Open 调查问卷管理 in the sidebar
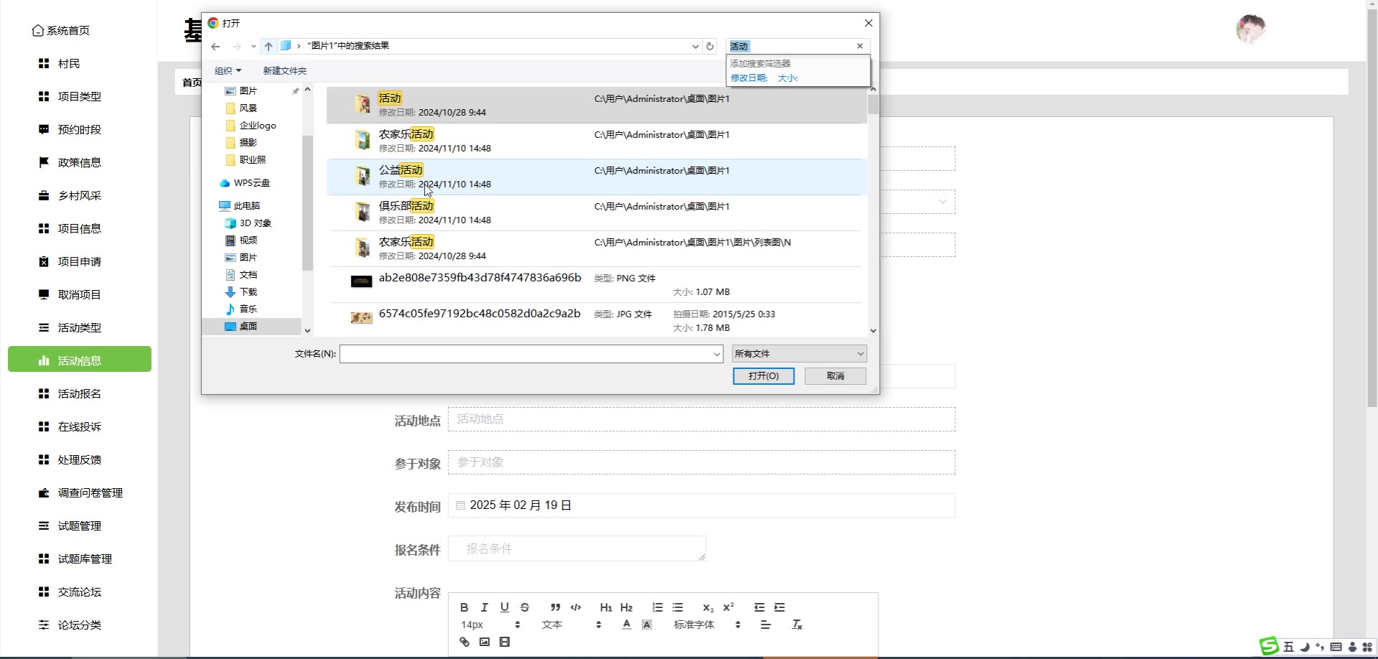 click(90, 492)
